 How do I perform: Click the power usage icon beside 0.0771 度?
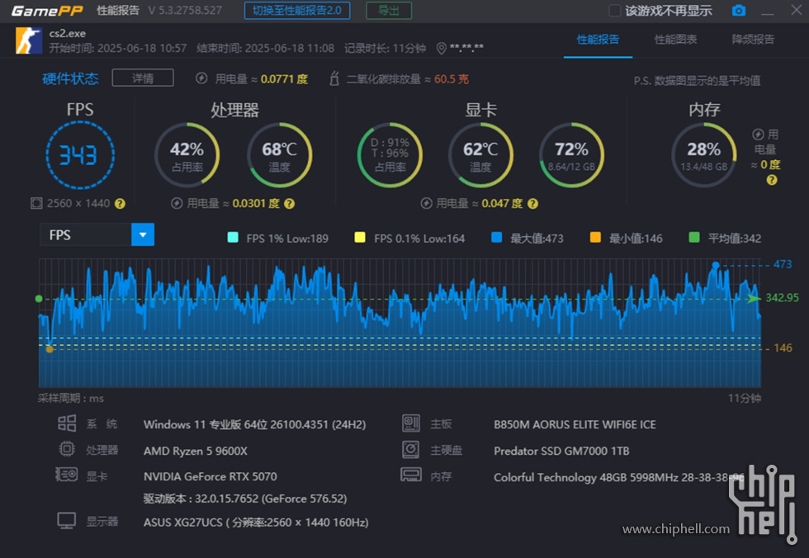pyautogui.click(x=201, y=78)
